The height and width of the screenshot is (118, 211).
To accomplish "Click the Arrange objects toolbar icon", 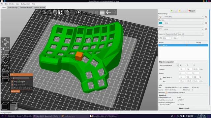I will click(61, 12).
